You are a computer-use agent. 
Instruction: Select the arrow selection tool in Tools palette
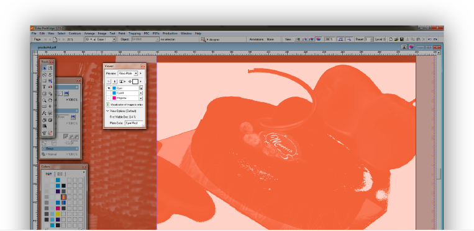[44, 68]
